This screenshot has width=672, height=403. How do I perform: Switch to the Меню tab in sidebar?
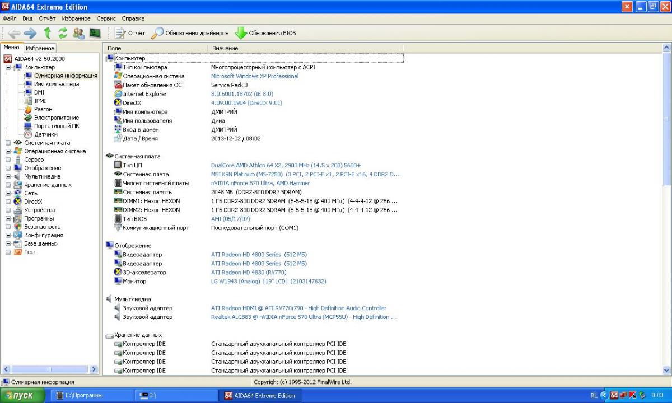(x=12, y=48)
